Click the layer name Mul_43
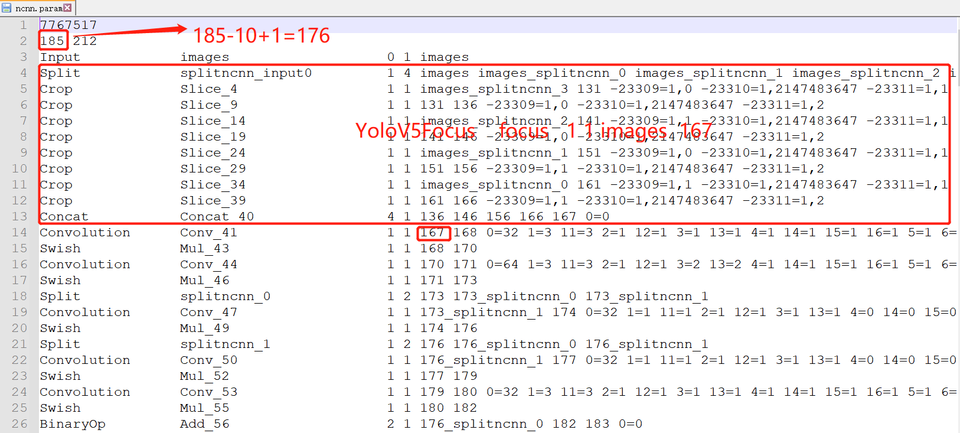The image size is (960, 433). (205, 248)
